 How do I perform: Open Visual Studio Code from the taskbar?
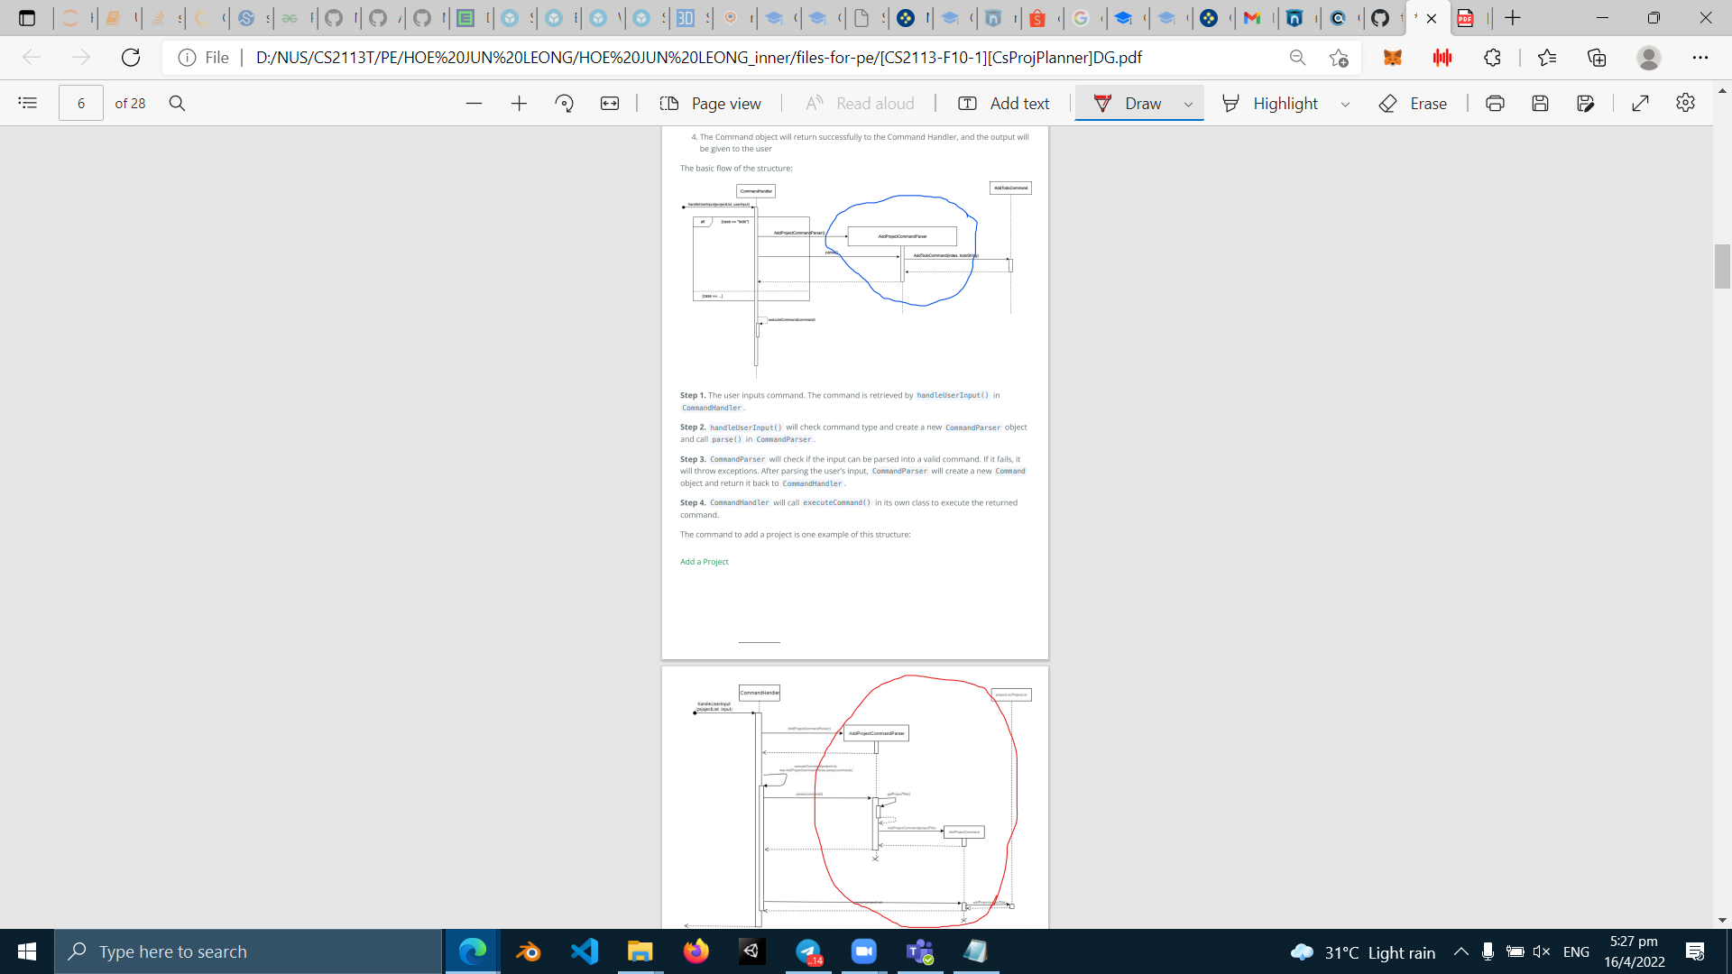click(584, 951)
